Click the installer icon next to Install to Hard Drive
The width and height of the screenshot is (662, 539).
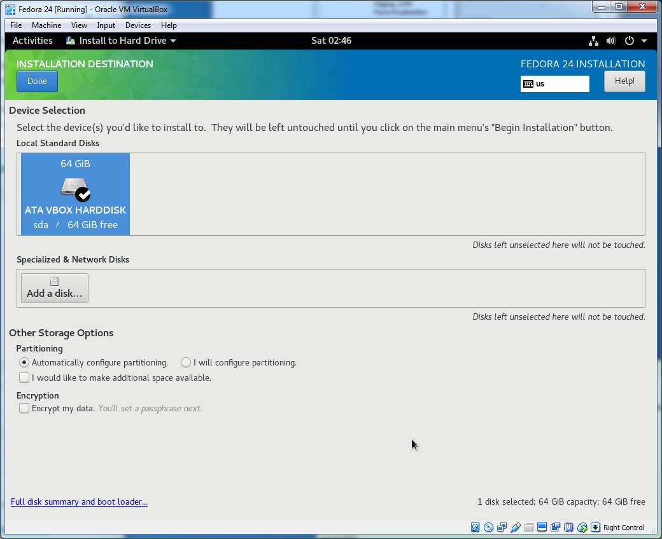tap(71, 41)
